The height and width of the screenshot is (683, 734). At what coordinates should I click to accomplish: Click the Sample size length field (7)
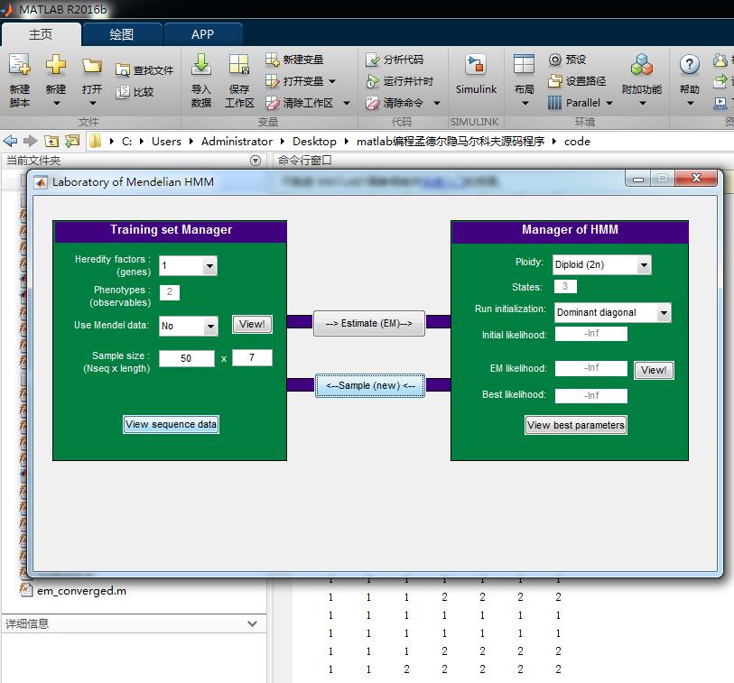252,357
